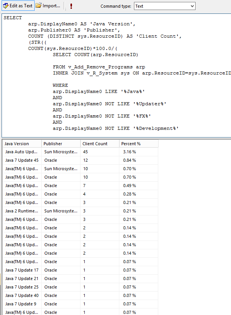The width and height of the screenshot is (231, 315).
Task: Click the percent value 0.49 %
Action: tap(129, 186)
